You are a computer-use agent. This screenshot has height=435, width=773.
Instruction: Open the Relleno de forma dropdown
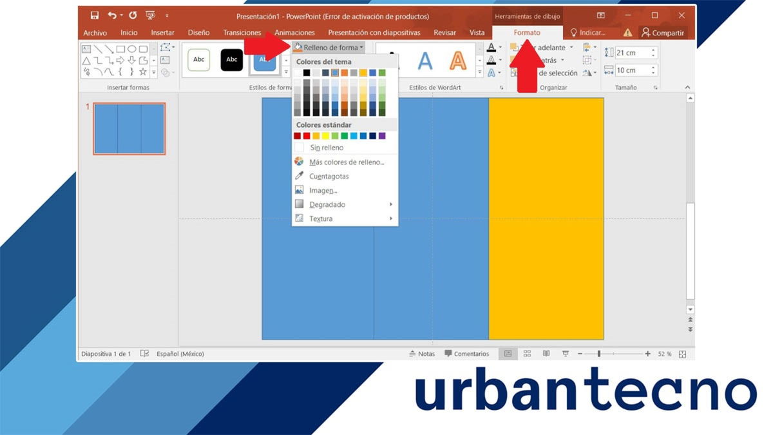point(329,46)
